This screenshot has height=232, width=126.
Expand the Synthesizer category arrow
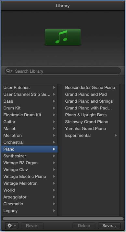coord(54,156)
